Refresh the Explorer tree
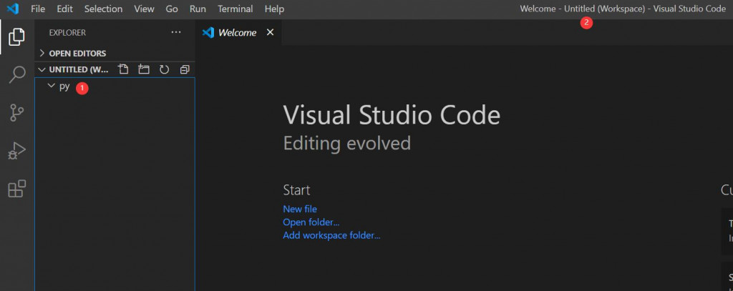Screen dimensions: 733x291 click(x=164, y=69)
